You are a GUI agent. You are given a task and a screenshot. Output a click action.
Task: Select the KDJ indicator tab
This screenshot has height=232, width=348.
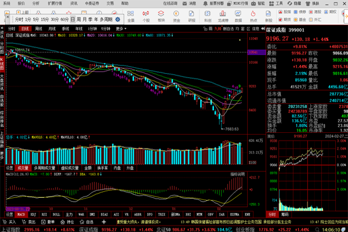(x=33, y=215)
